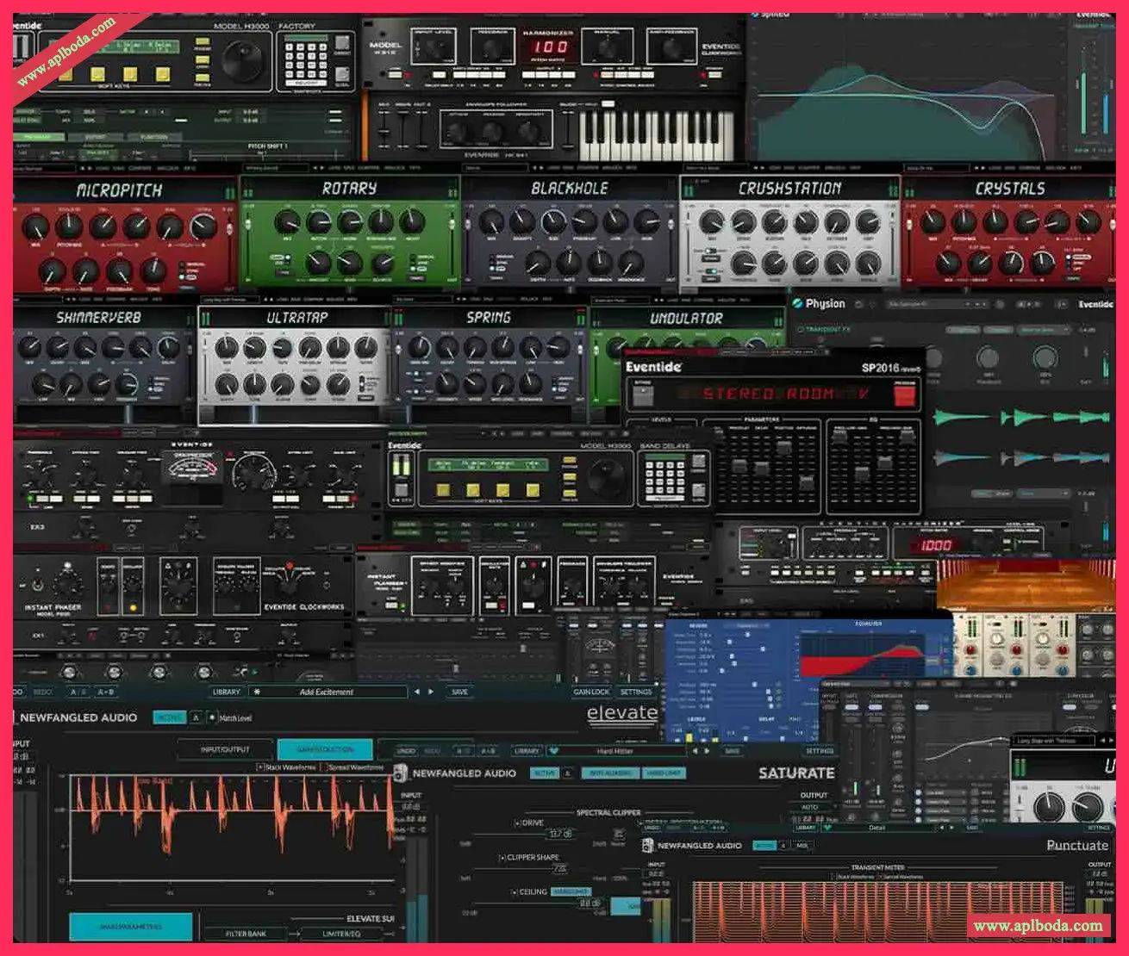Click the Newfangled Audio logo in Saturate window
Screen dimensions: 1129x956
pos(400,773)
